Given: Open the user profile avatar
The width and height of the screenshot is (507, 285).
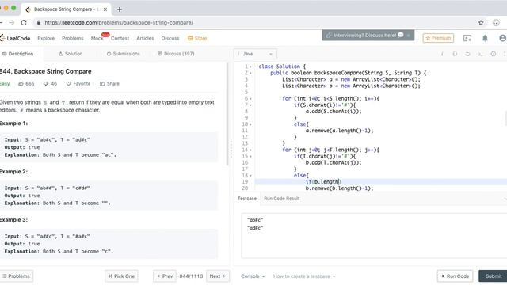Looking at the screenshot, I should [503, 38].
